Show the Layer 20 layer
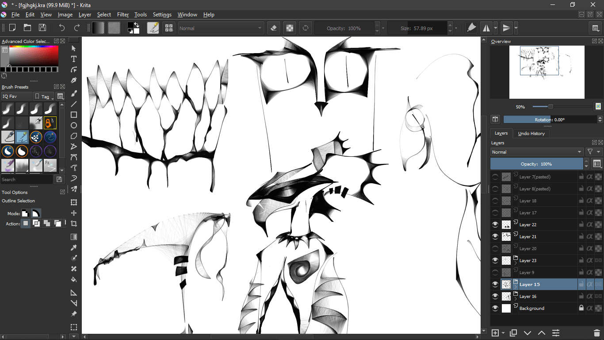Image resolution: width=604 pixels, height=340 pixels. click(495, 248)
